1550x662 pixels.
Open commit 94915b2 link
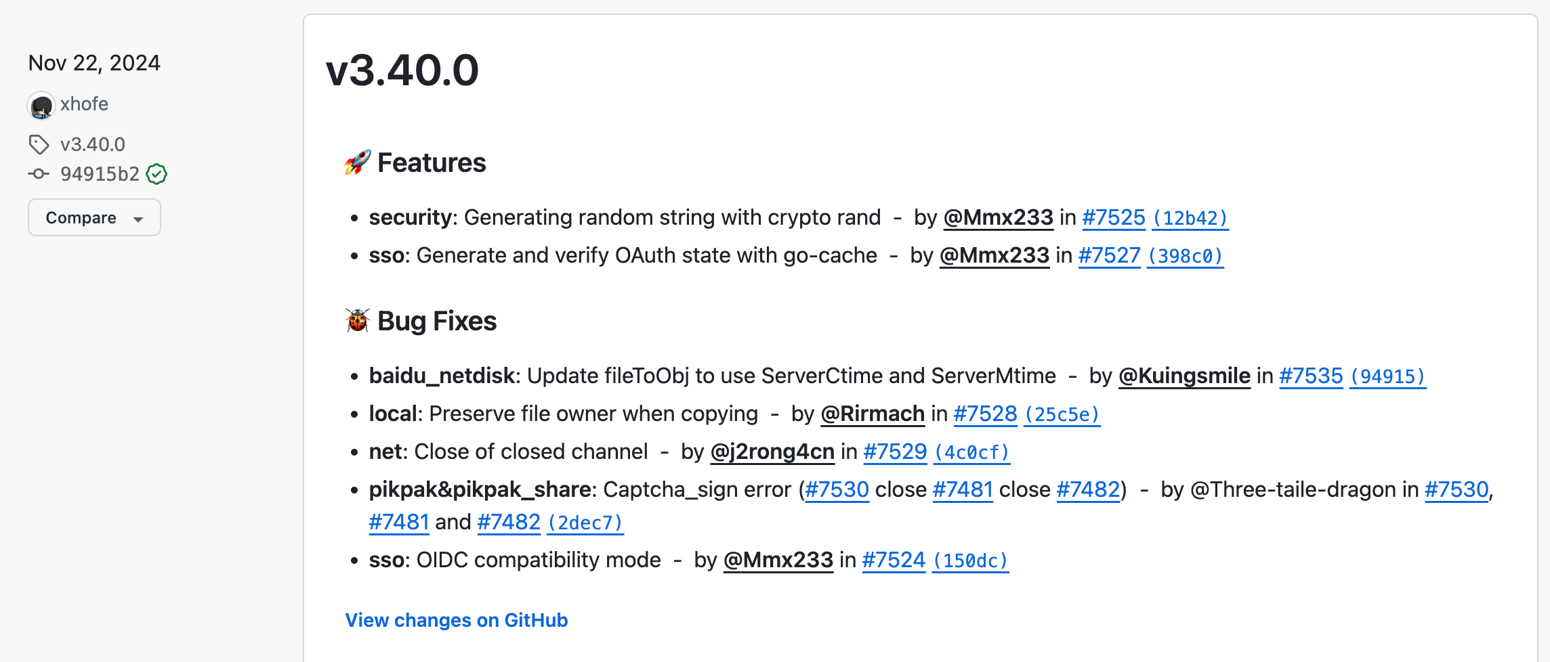(x=100, y=174)
